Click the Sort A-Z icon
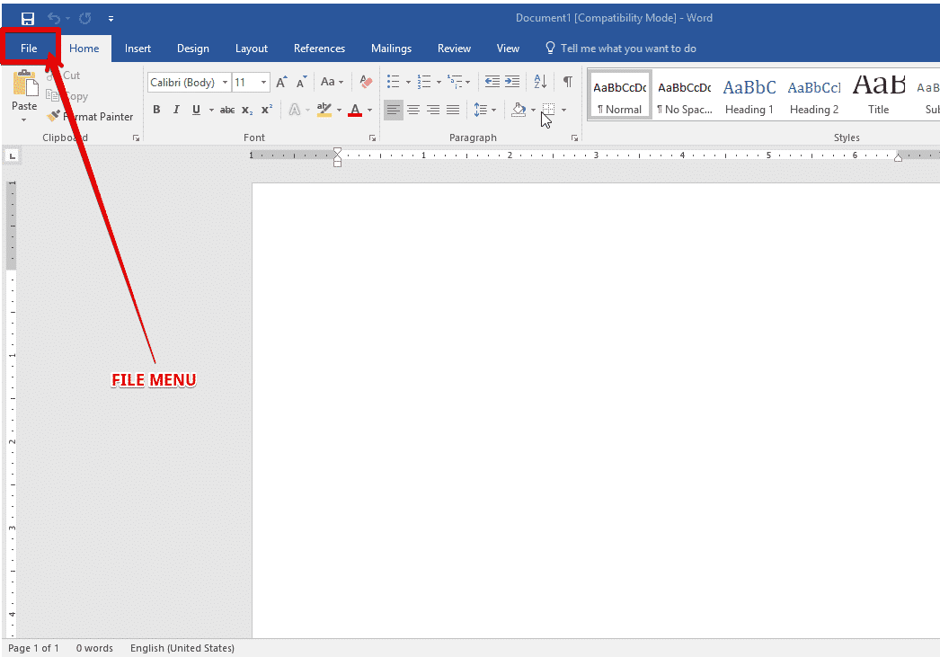The width and height of the screenshot is (940, 657). click(540, 82)
